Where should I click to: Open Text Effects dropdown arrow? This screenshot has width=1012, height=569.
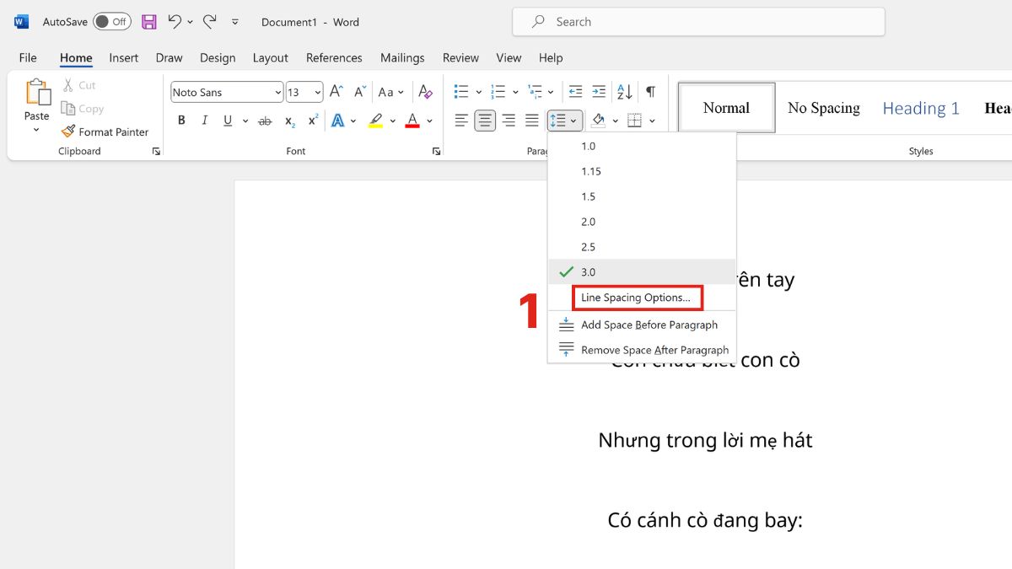353,121
